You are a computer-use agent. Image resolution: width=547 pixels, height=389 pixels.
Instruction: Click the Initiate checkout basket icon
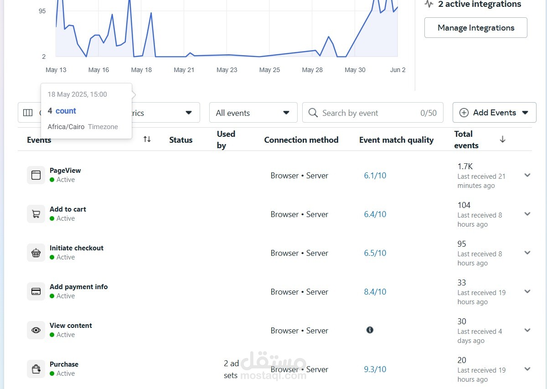36,253
